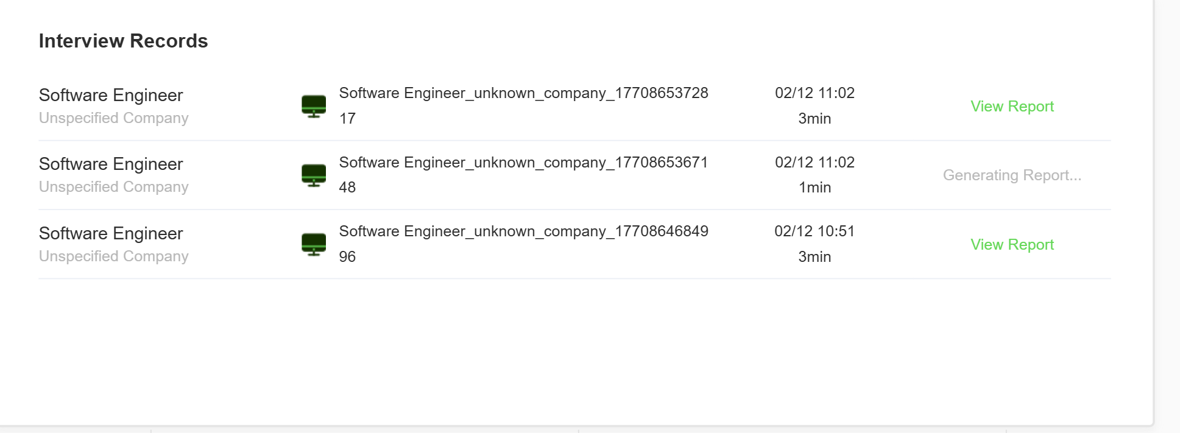Viewport: 1180px width, 433px height.
Task: Click the 02/12 10:51 timestamp
Action: (x=814, y=231)
